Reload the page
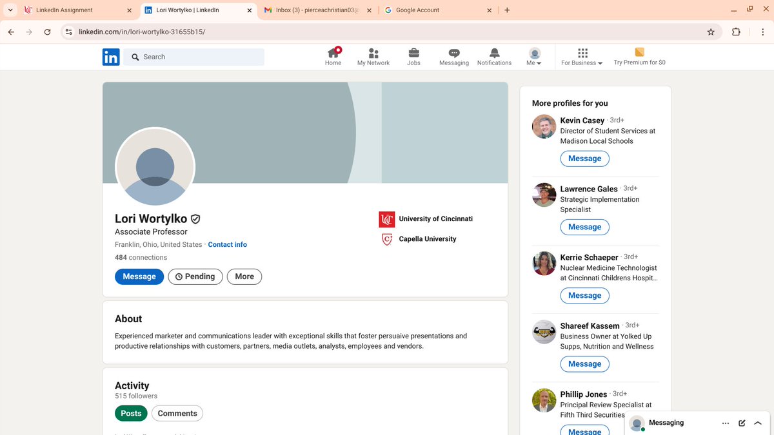 pyautogui.click(x=47, y=32)
